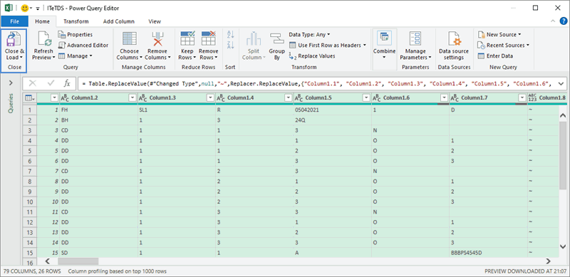Click the formula bar fx icon
The image size is (570, 277).
coord(67,83)
